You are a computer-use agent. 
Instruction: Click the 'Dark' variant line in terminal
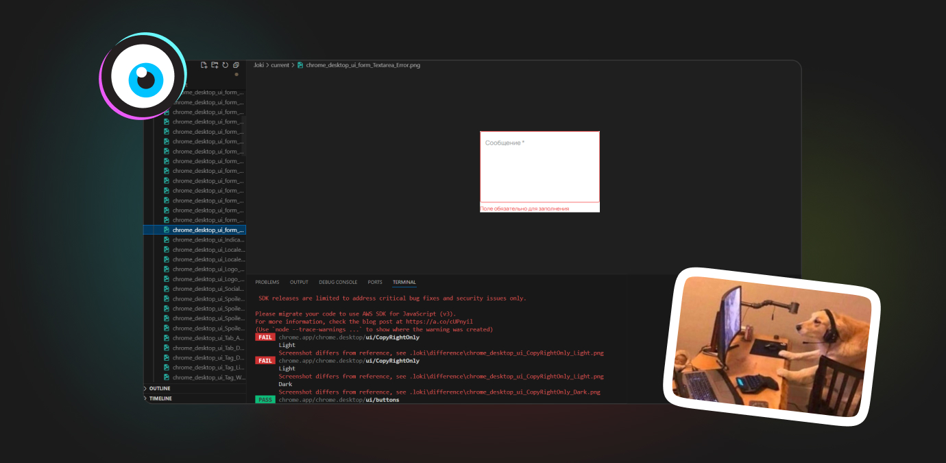(285, 384)
